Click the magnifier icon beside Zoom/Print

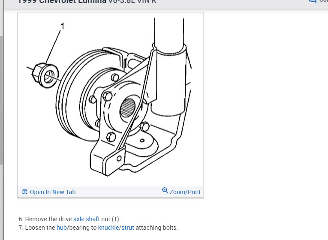(x=165, y=190)
